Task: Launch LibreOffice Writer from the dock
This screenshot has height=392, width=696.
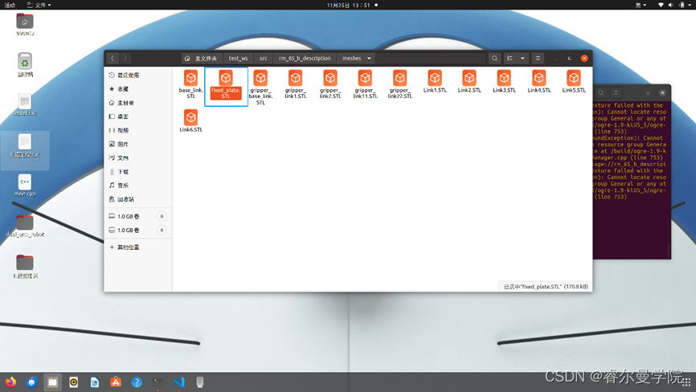Action: (x=95, y=382)
